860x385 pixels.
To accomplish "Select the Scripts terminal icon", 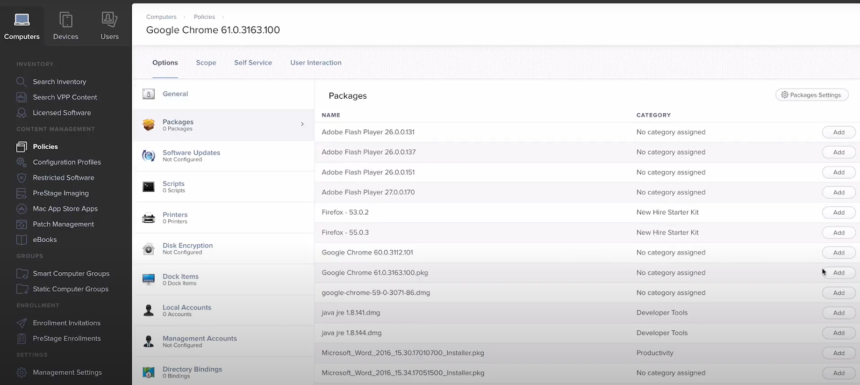I will click(x=149, y=187).
